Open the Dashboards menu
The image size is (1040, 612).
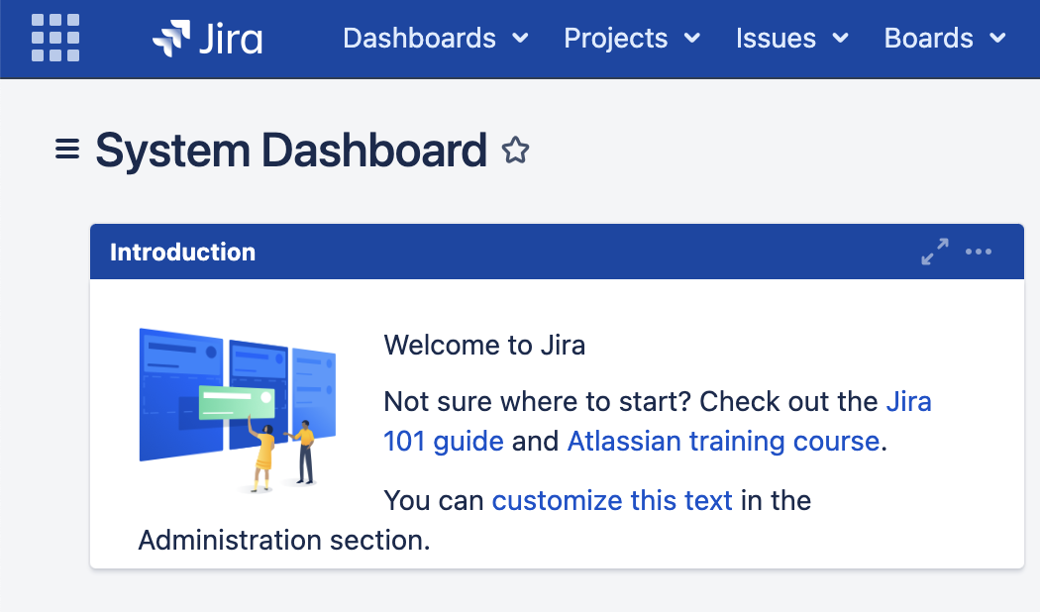point(419,39)
